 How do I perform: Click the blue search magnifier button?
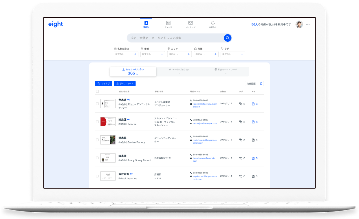pyautogui.click(x=228, y=38)
